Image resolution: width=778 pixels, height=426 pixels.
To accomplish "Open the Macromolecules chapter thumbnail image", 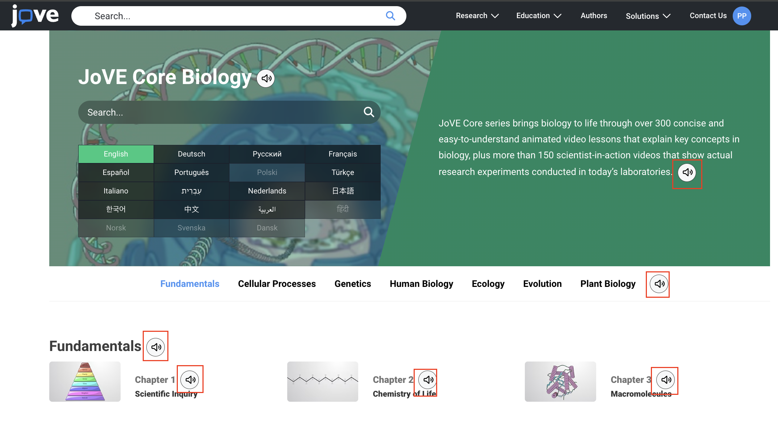I will (x=560, y=381).
